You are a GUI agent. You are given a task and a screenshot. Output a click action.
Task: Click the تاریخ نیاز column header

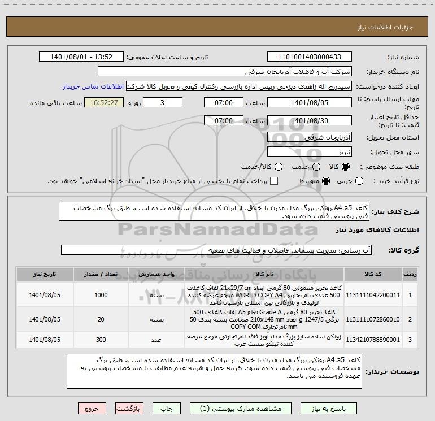coord(45,274)
